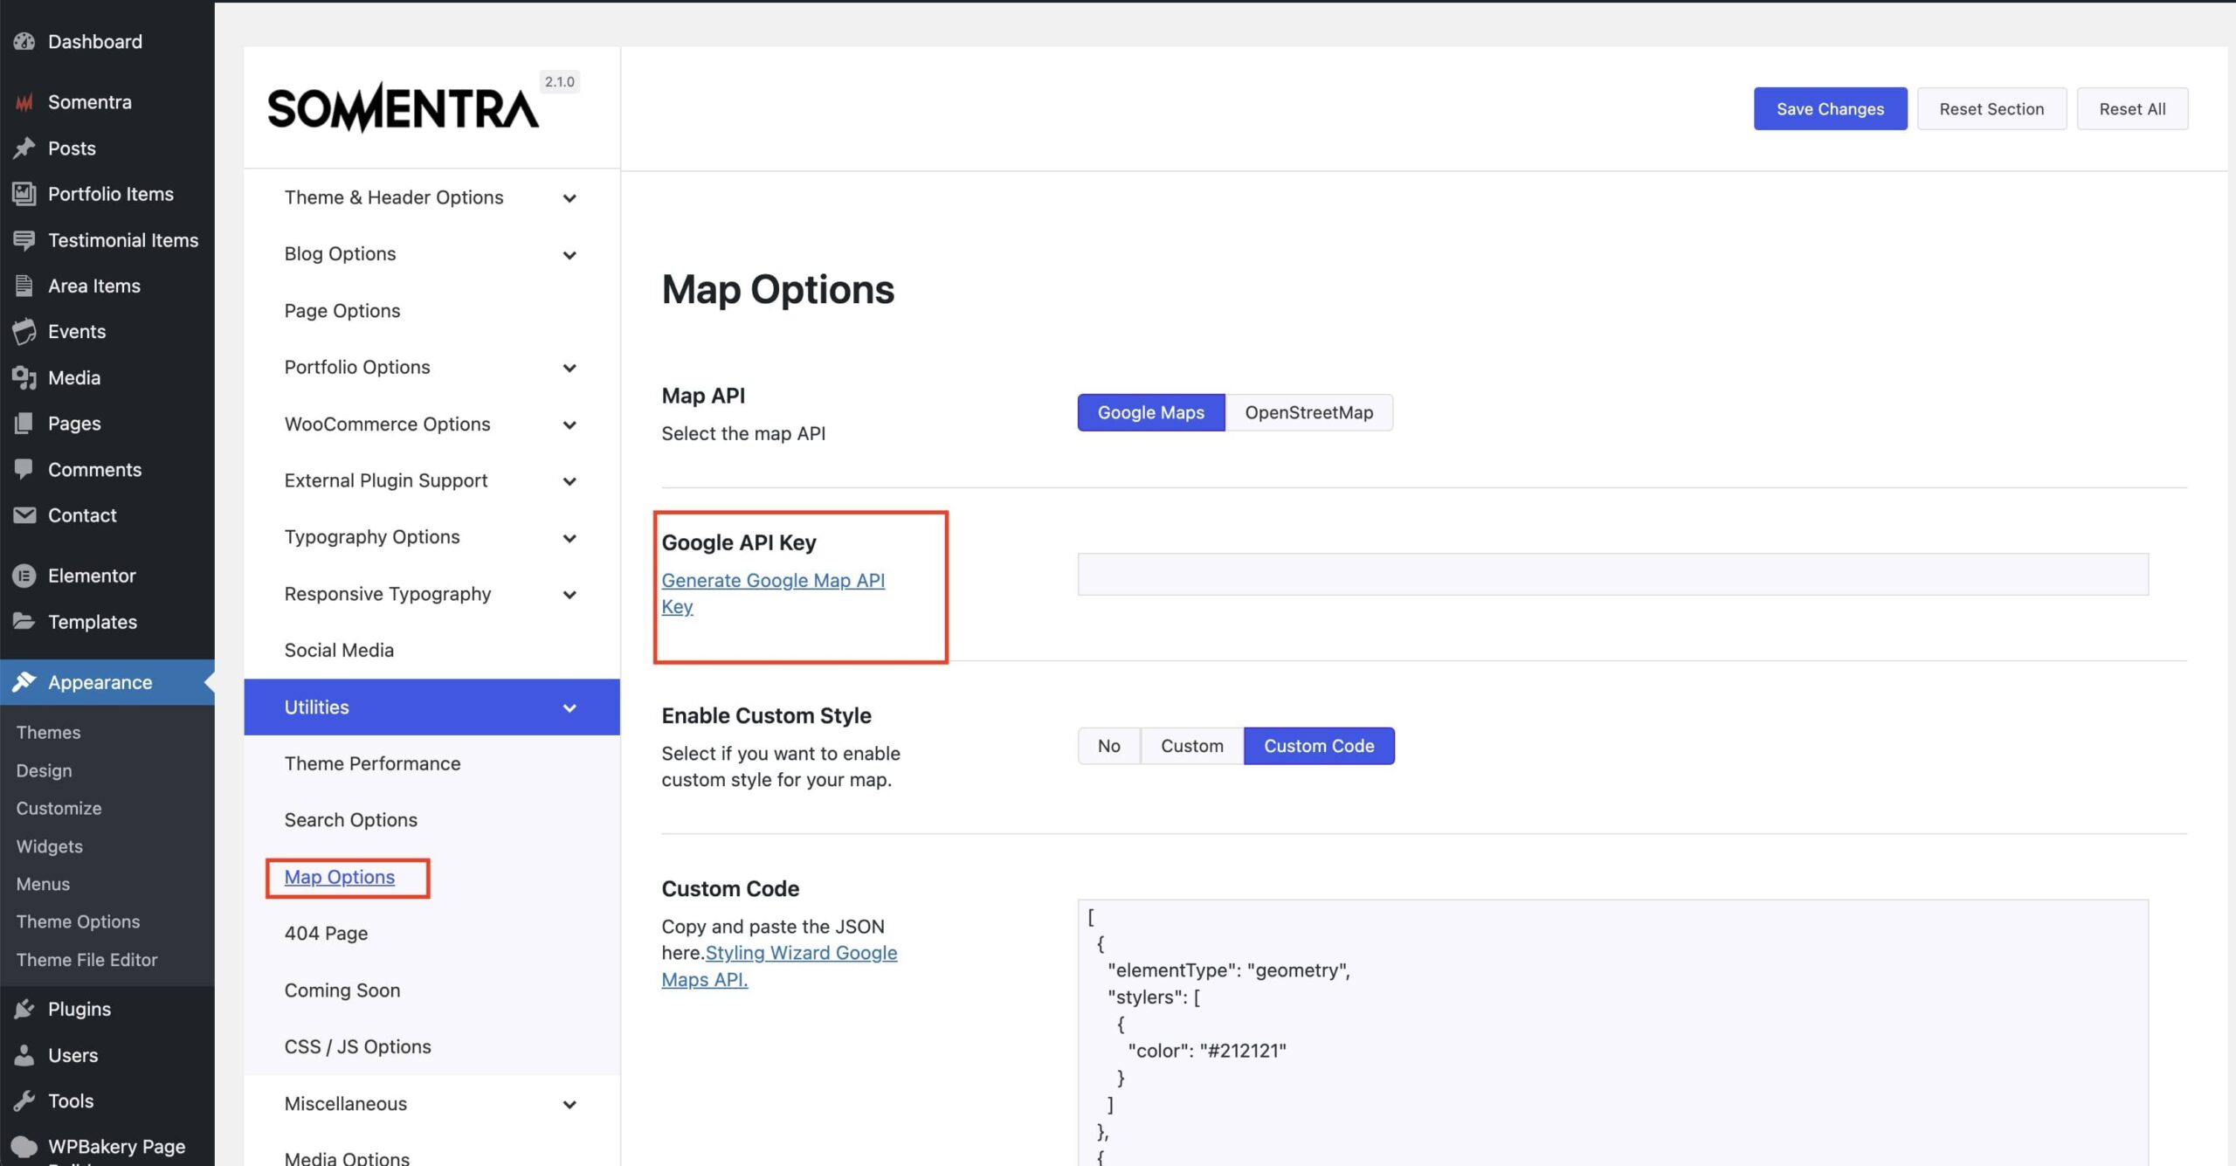
Task: Open Social Media section
Action: point(339,650)
